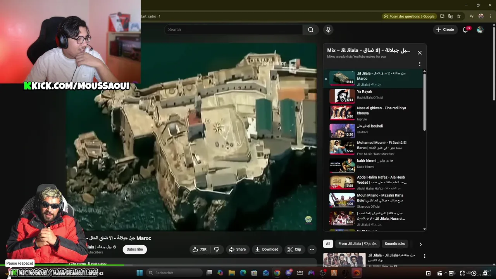
Task: Open the Mix playlist three-dot options
Action: [420, 64]
